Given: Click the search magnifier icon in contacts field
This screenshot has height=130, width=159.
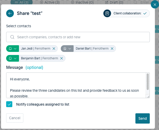Looking at the screenshot, I should (x=12, y=37).
